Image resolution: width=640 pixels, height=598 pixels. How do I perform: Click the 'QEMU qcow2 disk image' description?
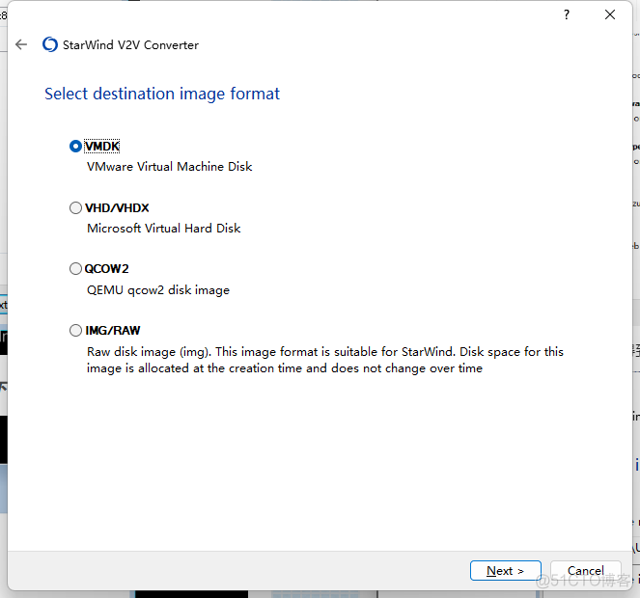pos(158,290)
